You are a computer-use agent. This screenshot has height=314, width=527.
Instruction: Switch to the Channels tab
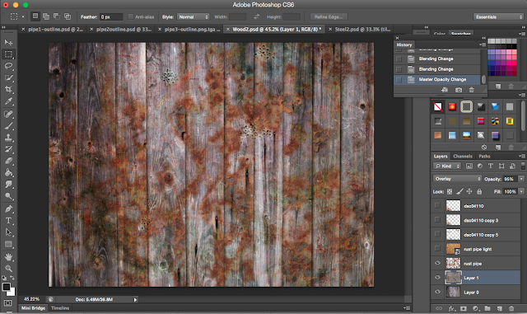click(x=463, y=156)
